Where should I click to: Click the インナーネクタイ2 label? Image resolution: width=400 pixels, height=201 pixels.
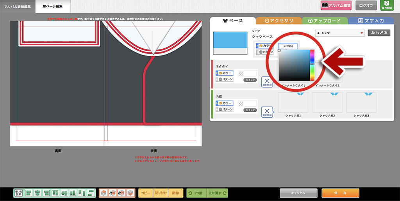[x=327, y=85]
